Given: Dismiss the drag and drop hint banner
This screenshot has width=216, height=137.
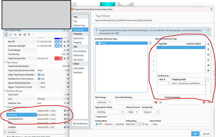Looking at the screenshot, I should point(208,30).
